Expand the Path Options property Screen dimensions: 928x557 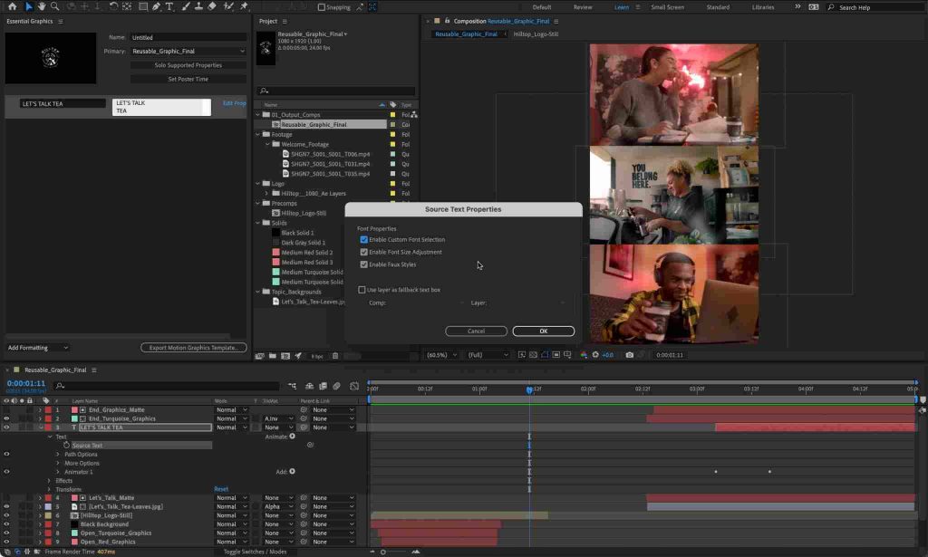(58, 454)
